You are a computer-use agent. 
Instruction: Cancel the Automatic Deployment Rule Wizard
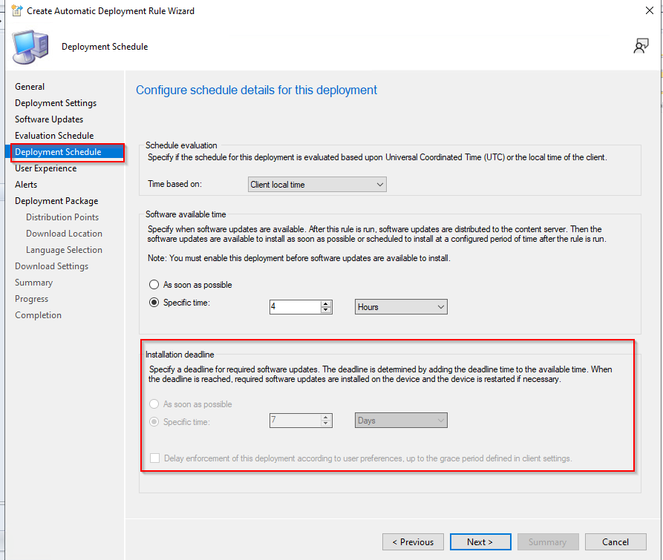click(615, 541)
